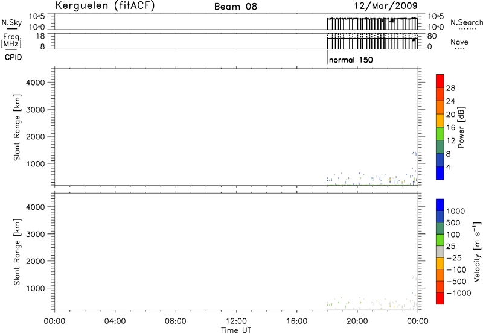Select the 18 tick on frequency axis
The height and width of the screenshot is (334, 483).
coord(40,36)
